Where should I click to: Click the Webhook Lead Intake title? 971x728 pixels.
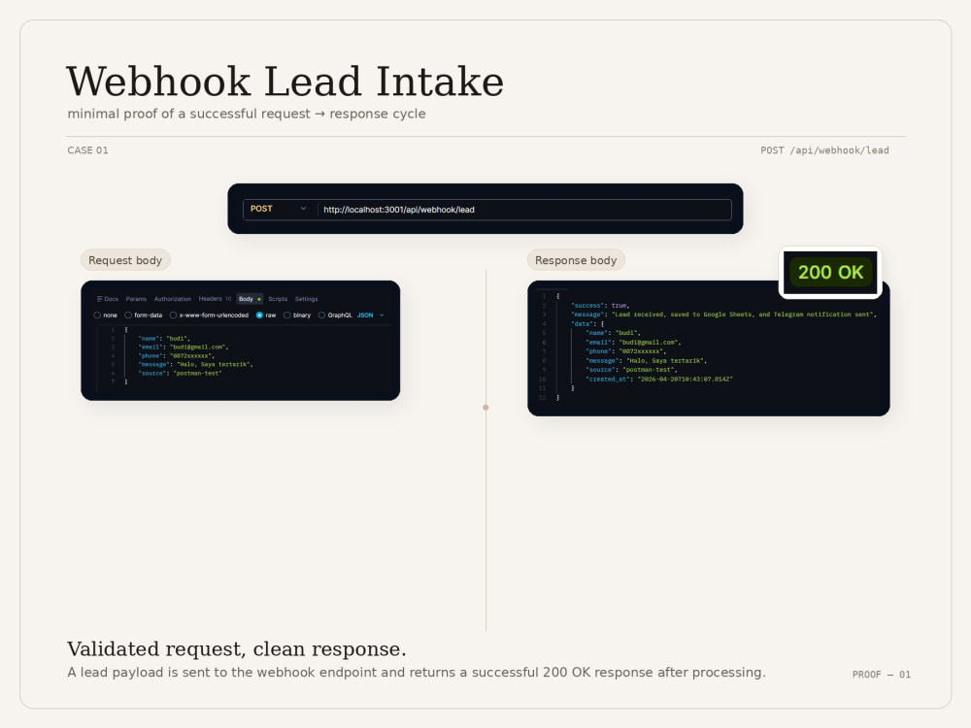coord(285,82)
